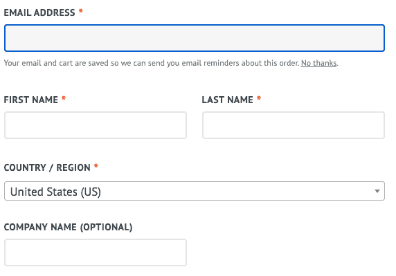This screenshot has width=396, height=276.
Task: Click into the First Name text box
Action: pos(96,125)
